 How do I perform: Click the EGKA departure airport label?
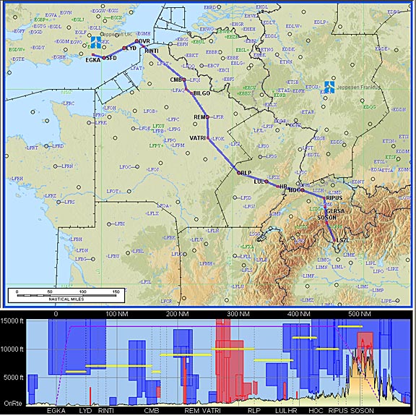coord(93,60)
